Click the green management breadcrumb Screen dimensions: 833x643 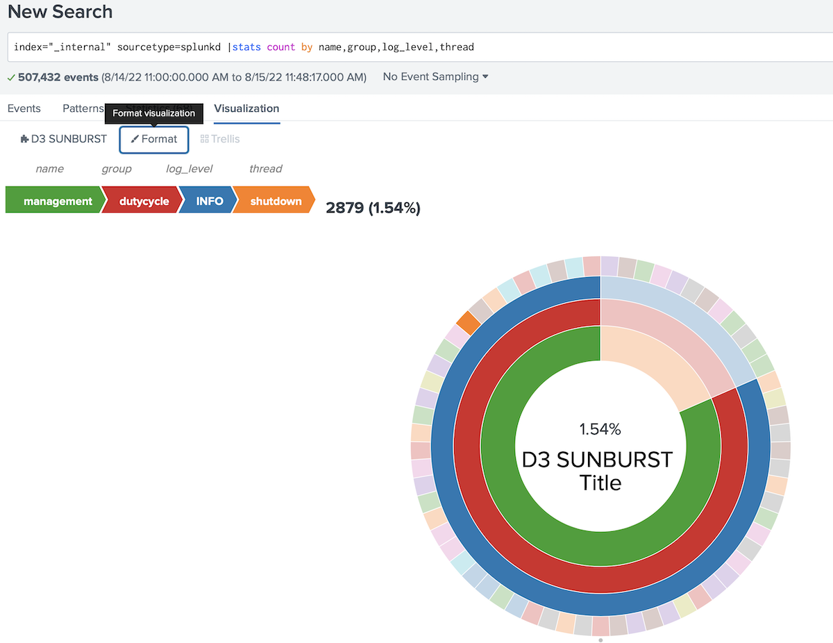(x=56, y=201)
